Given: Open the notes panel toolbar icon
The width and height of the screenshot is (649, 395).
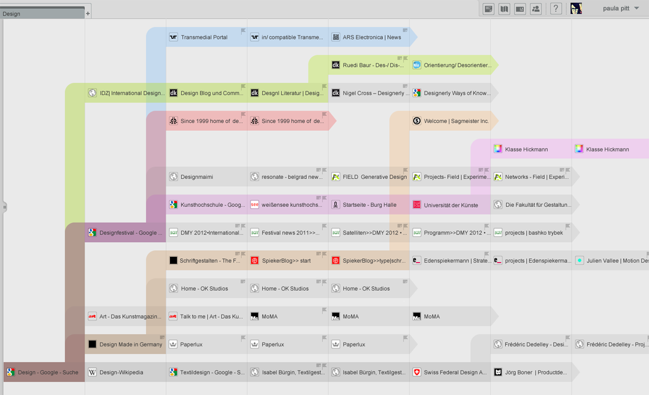Looking at the screenshot, I should click(x=488, y=9).
